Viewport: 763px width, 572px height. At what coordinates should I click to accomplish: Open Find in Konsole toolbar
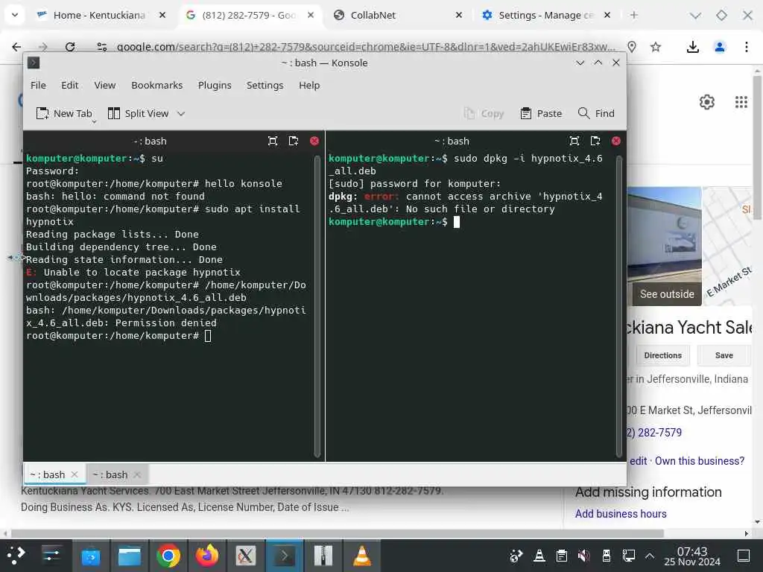click(595, 113)
